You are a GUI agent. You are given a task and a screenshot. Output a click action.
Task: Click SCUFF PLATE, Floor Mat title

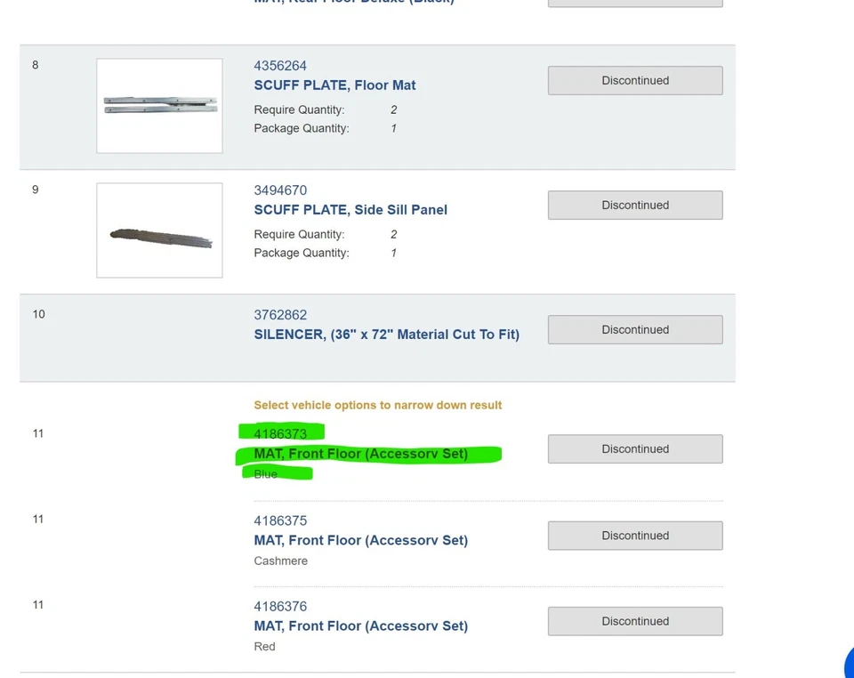click(x=334, y=85)
